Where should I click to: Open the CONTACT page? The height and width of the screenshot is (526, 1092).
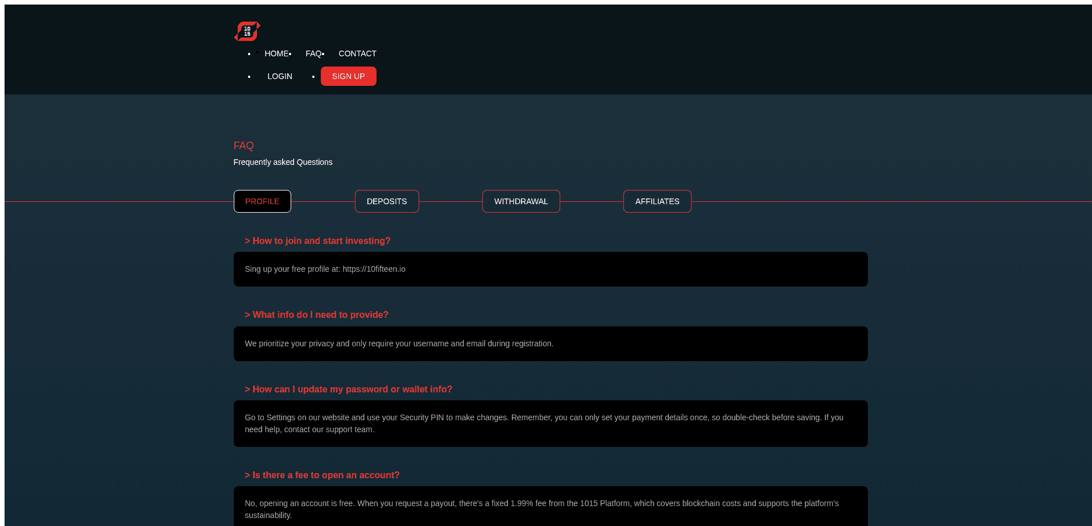pos(357,53)
